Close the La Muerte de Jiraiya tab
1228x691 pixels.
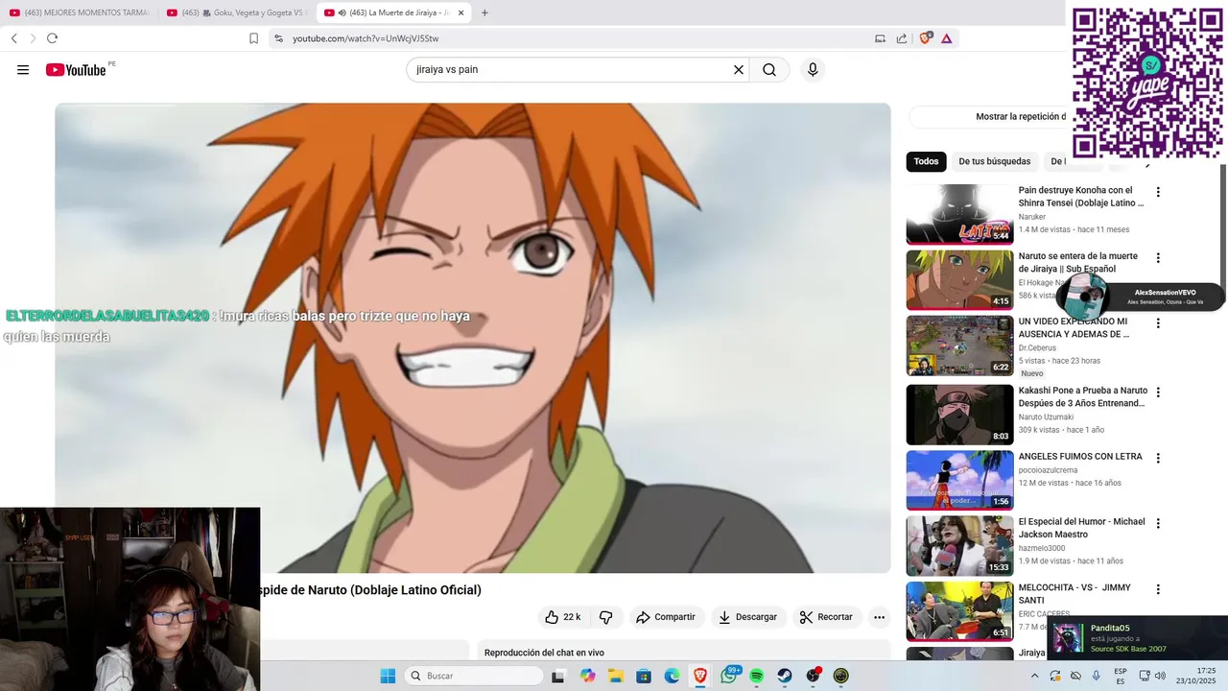coord(461,12)
